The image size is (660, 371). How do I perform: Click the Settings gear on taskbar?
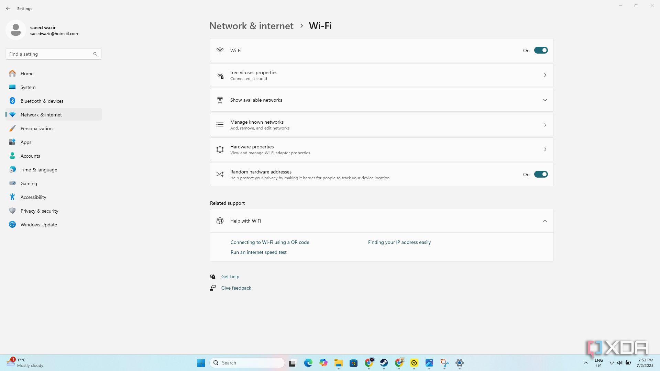(x=460, y=363)
